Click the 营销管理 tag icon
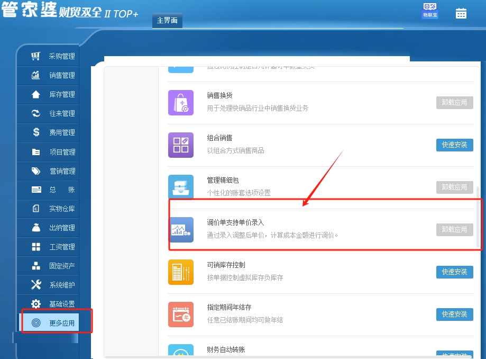The height and width of the screenshot is (359, 486). click(x=36, y=171)
